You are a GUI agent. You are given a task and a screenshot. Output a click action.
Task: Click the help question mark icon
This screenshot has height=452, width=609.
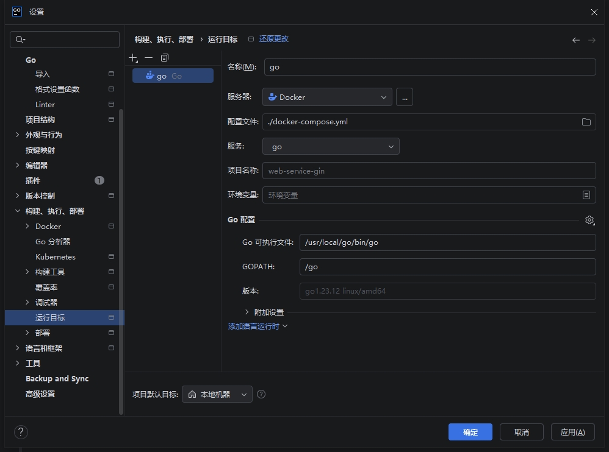click(21, 432)
